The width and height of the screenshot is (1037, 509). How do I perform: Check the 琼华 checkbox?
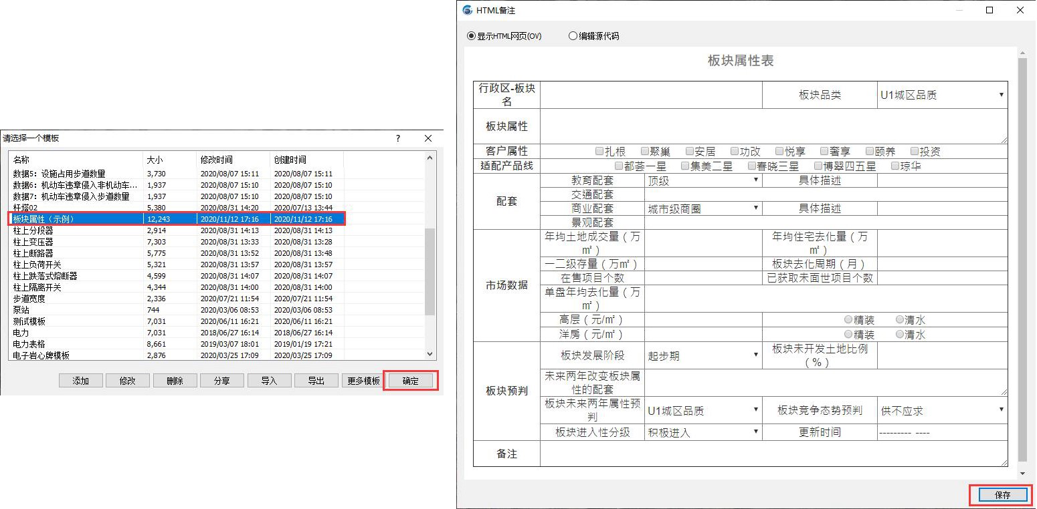[895, 166]
